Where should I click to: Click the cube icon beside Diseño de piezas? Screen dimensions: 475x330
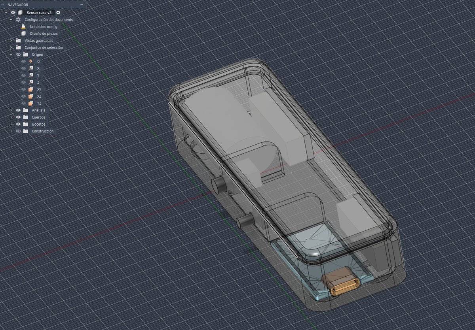pos(23,34)
